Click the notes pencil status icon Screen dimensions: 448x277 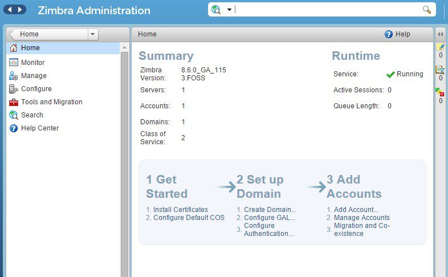(x=440, y=47)
